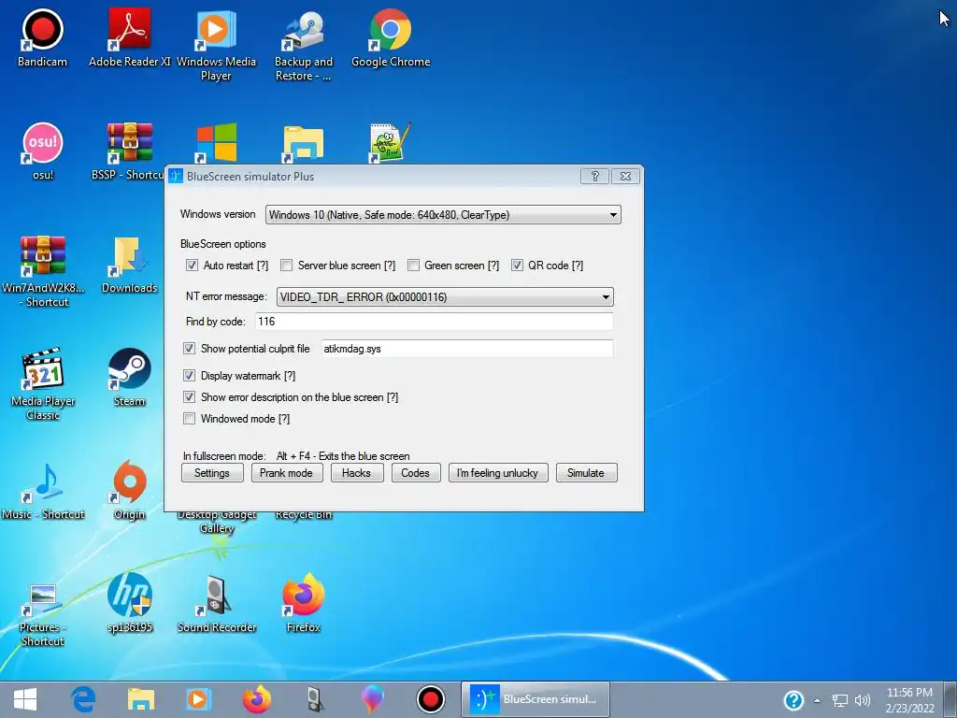Open the Bandicam record icon in taskbar

pyautogui.click(x=430, y=699)
